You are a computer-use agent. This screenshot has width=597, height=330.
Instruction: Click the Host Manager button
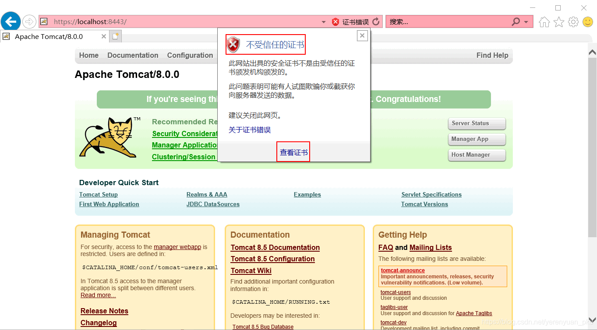[477, 155]
